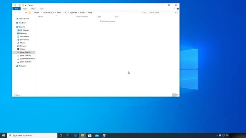Viewport: 246px width, 138px height.
Task: Open network status tray icon
Action: [224, 135]
